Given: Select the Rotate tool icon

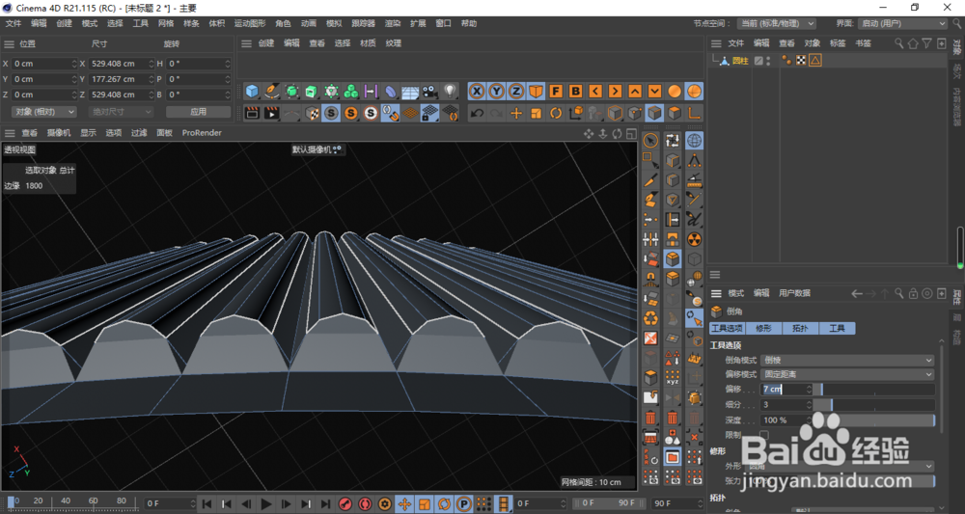Looking at the screenshot, I should (556, 113).
